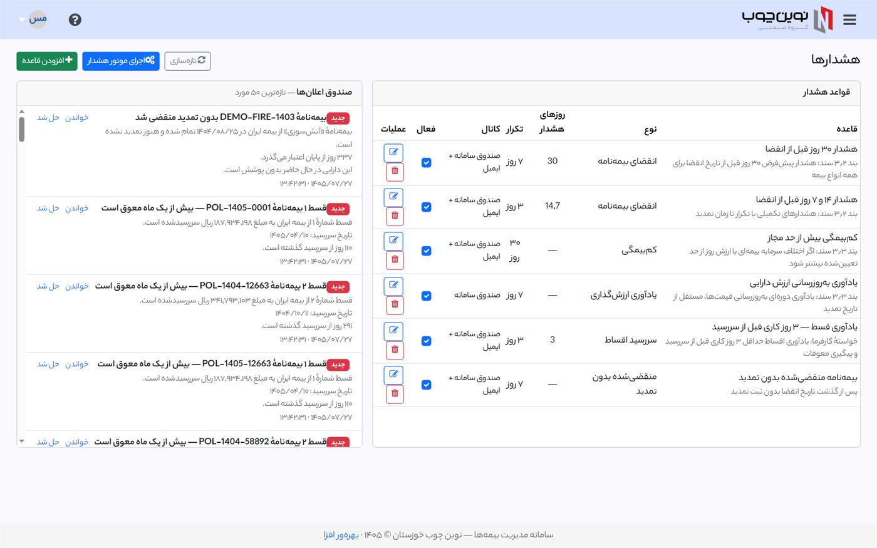Edit the rule کم‌بیمگی بیش از حد مجاز

393,240
